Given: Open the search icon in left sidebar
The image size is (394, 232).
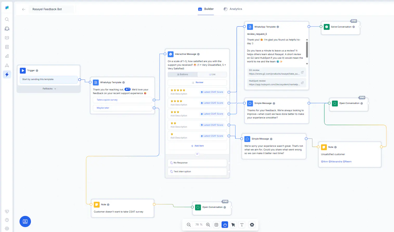Looking at the screenshot, I should (x=7, y=19).
